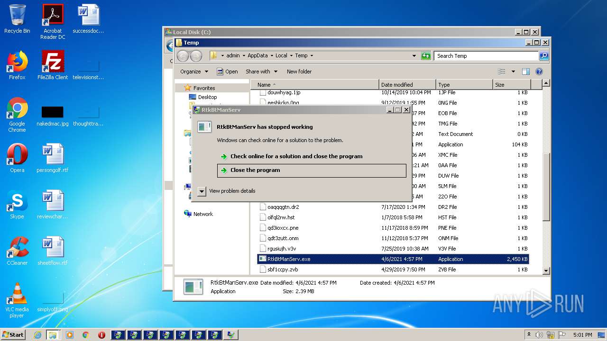Sort files by Name column
The height and width of the screenshot is (341, 607).
315,85
